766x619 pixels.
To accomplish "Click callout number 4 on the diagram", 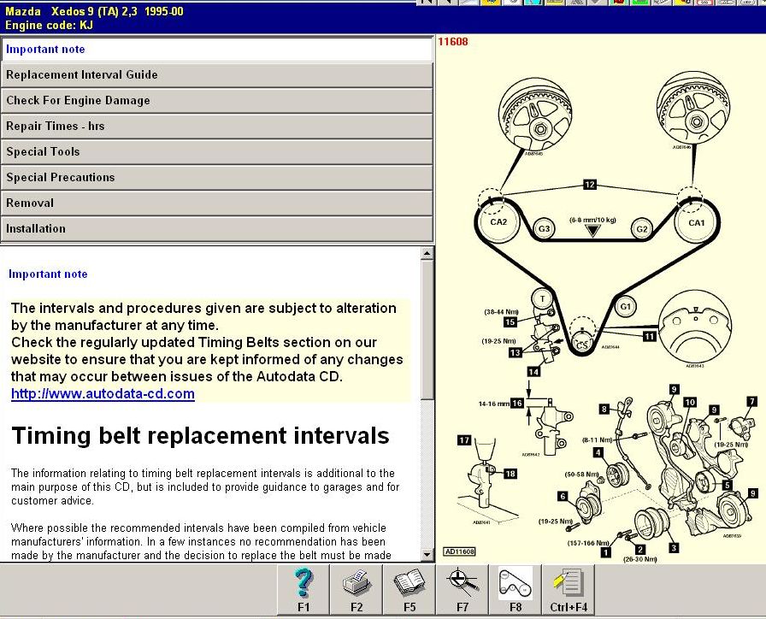I will [x=598, y=452].
